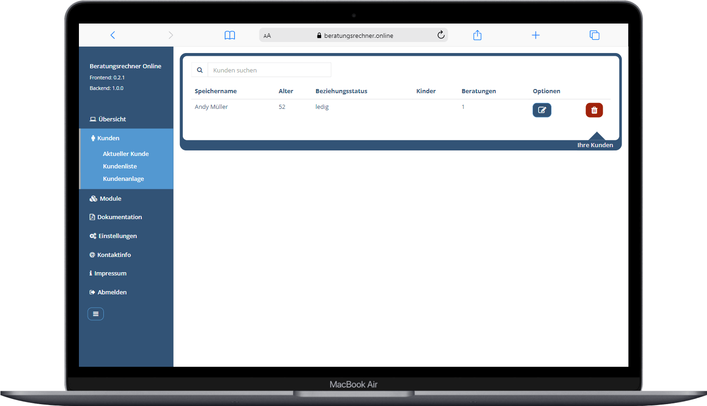Click the edit icon for Andy Müller
The width and height of the screenshot is (707, 406).
pos(542,110)
